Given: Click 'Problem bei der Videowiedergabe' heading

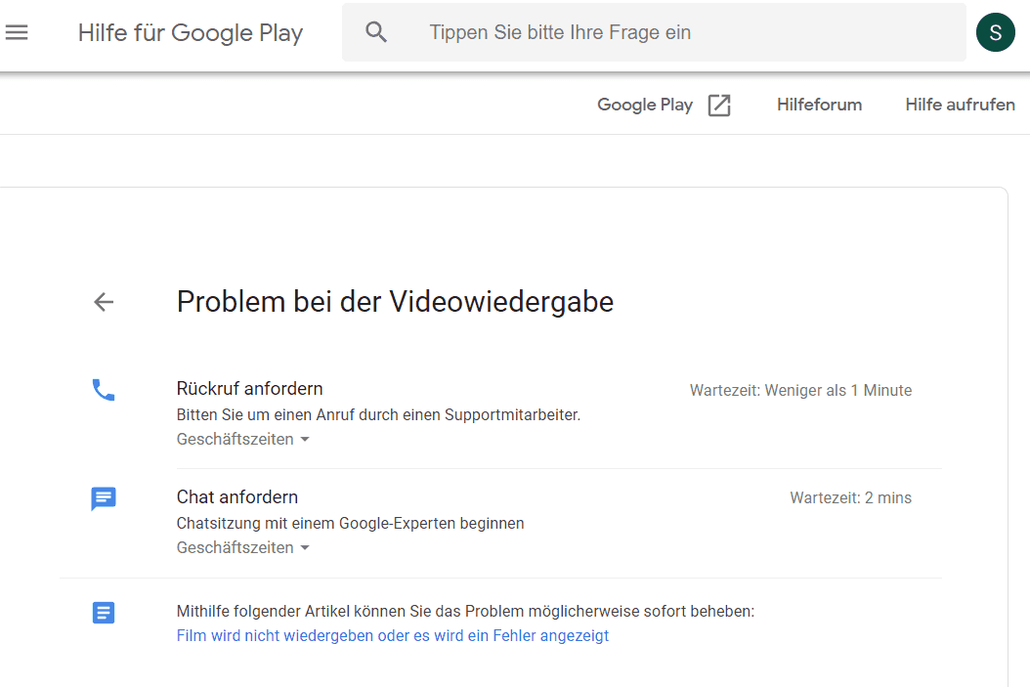Looking at the screenshot, I should (x=395, y=302).
